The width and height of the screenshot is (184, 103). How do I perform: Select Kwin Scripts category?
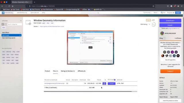(x=11, y=35)
